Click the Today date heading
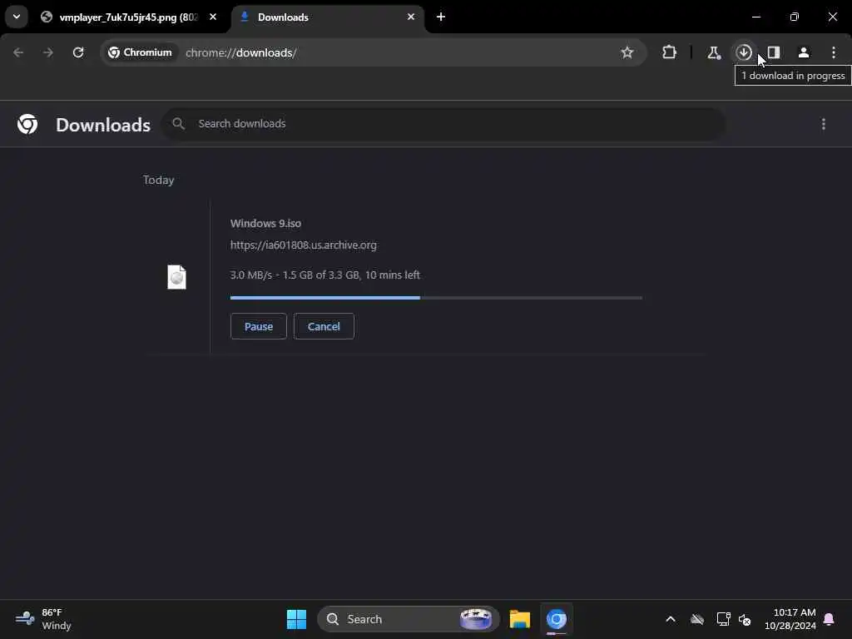Image resolution: width=852 pixels, height=639 pixels. coord(159,180)
